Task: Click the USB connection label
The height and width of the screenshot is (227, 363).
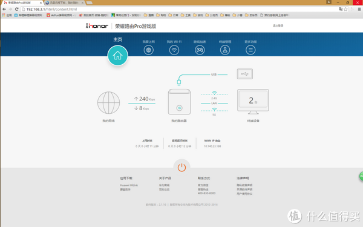Action: tap(214, 74)
